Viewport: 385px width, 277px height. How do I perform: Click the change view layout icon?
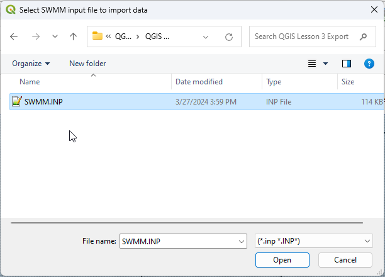tap(312, 64)
